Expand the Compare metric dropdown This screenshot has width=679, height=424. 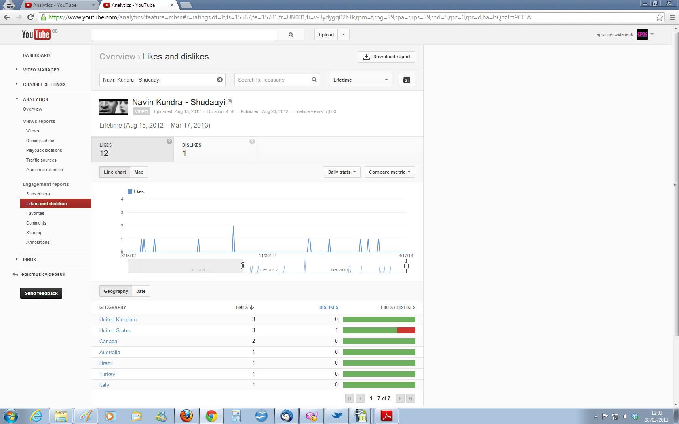[x=390, y=172]
